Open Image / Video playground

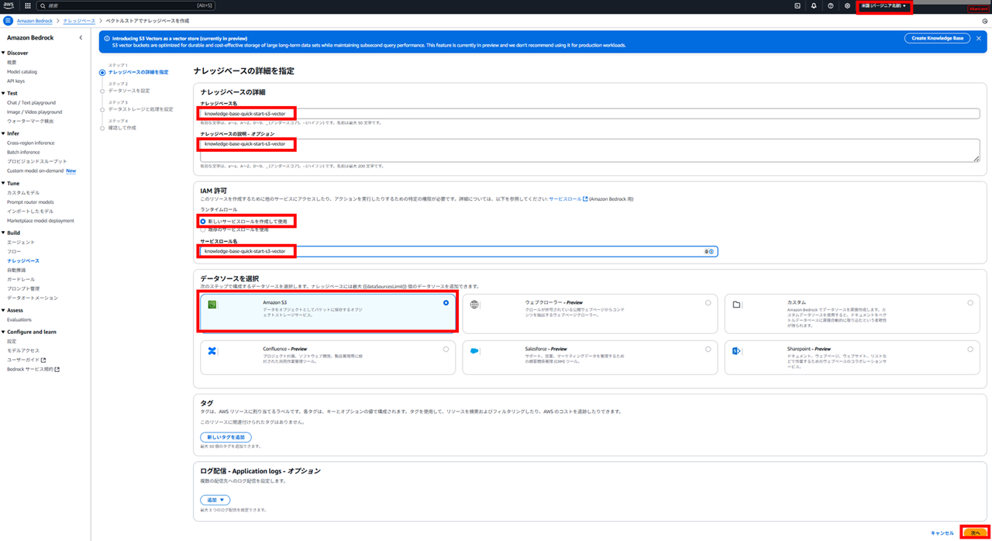point(35,112)
